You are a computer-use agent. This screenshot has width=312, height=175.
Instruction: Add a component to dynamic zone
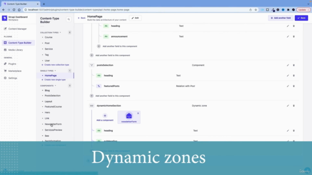105,117
